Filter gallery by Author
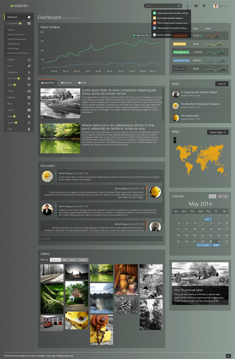 coord(72,260)
